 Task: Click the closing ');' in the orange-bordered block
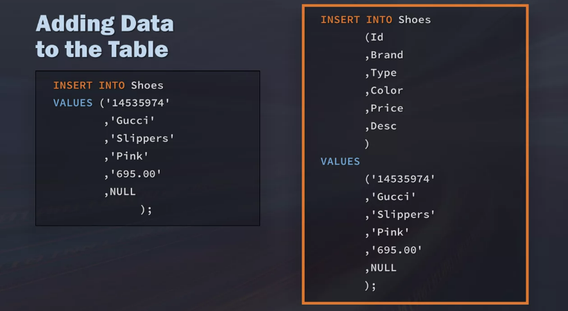click(x=370, y=286)
